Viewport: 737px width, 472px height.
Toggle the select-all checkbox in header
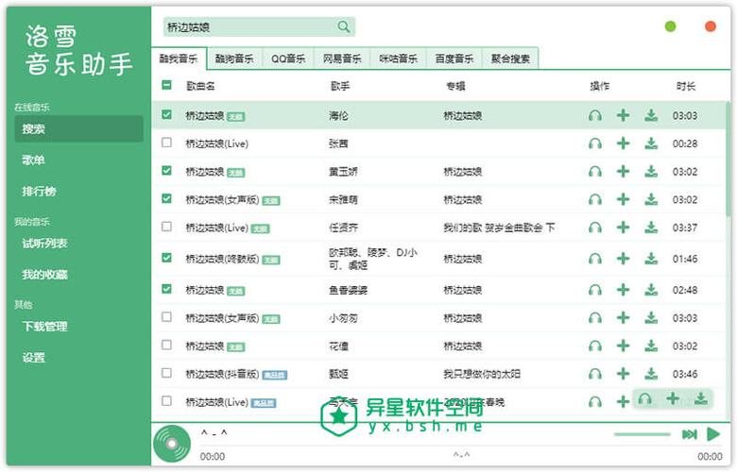pos(166,85)
